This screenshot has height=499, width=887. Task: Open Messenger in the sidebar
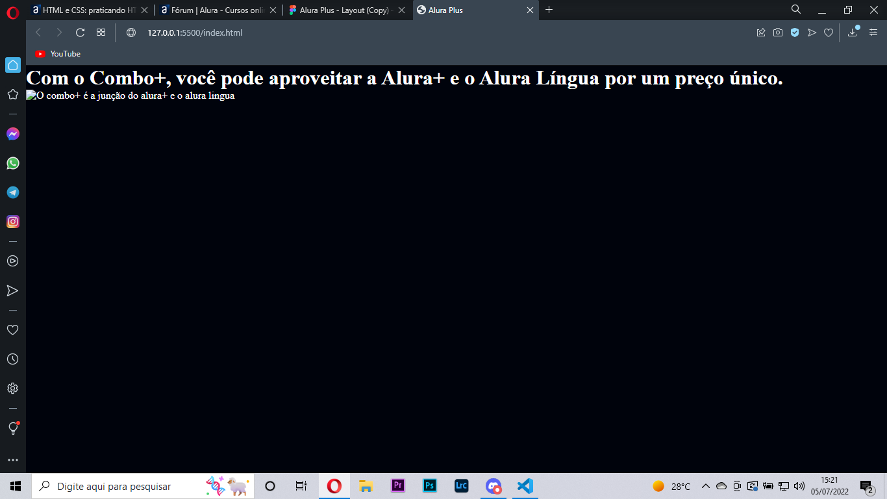[13, 134]
